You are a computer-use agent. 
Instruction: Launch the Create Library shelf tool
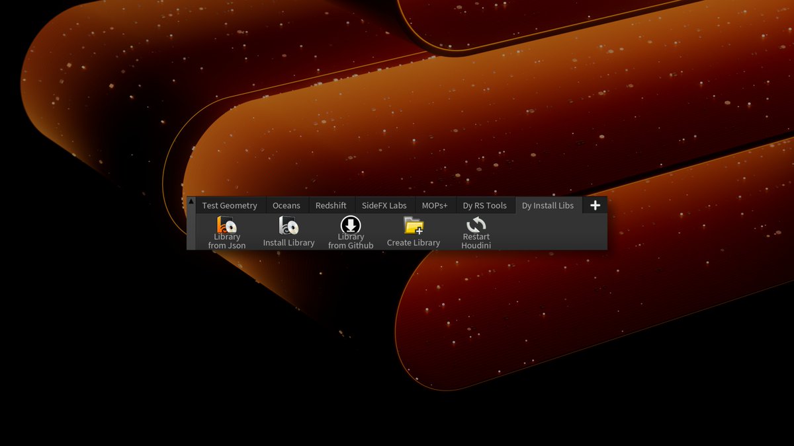[x=413, y=231]
